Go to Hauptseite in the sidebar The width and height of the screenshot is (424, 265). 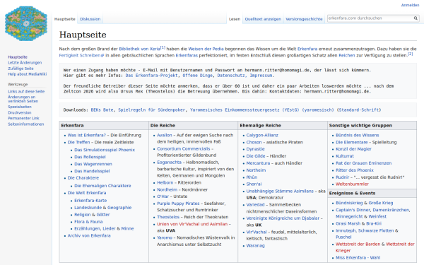tap(18, 57)
